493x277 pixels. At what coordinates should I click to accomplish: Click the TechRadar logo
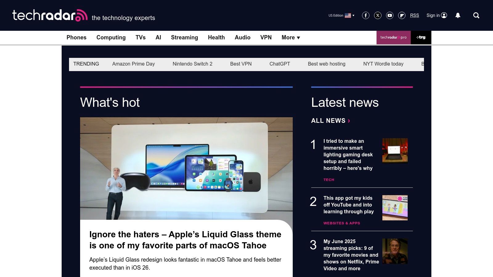click(50, 15)
